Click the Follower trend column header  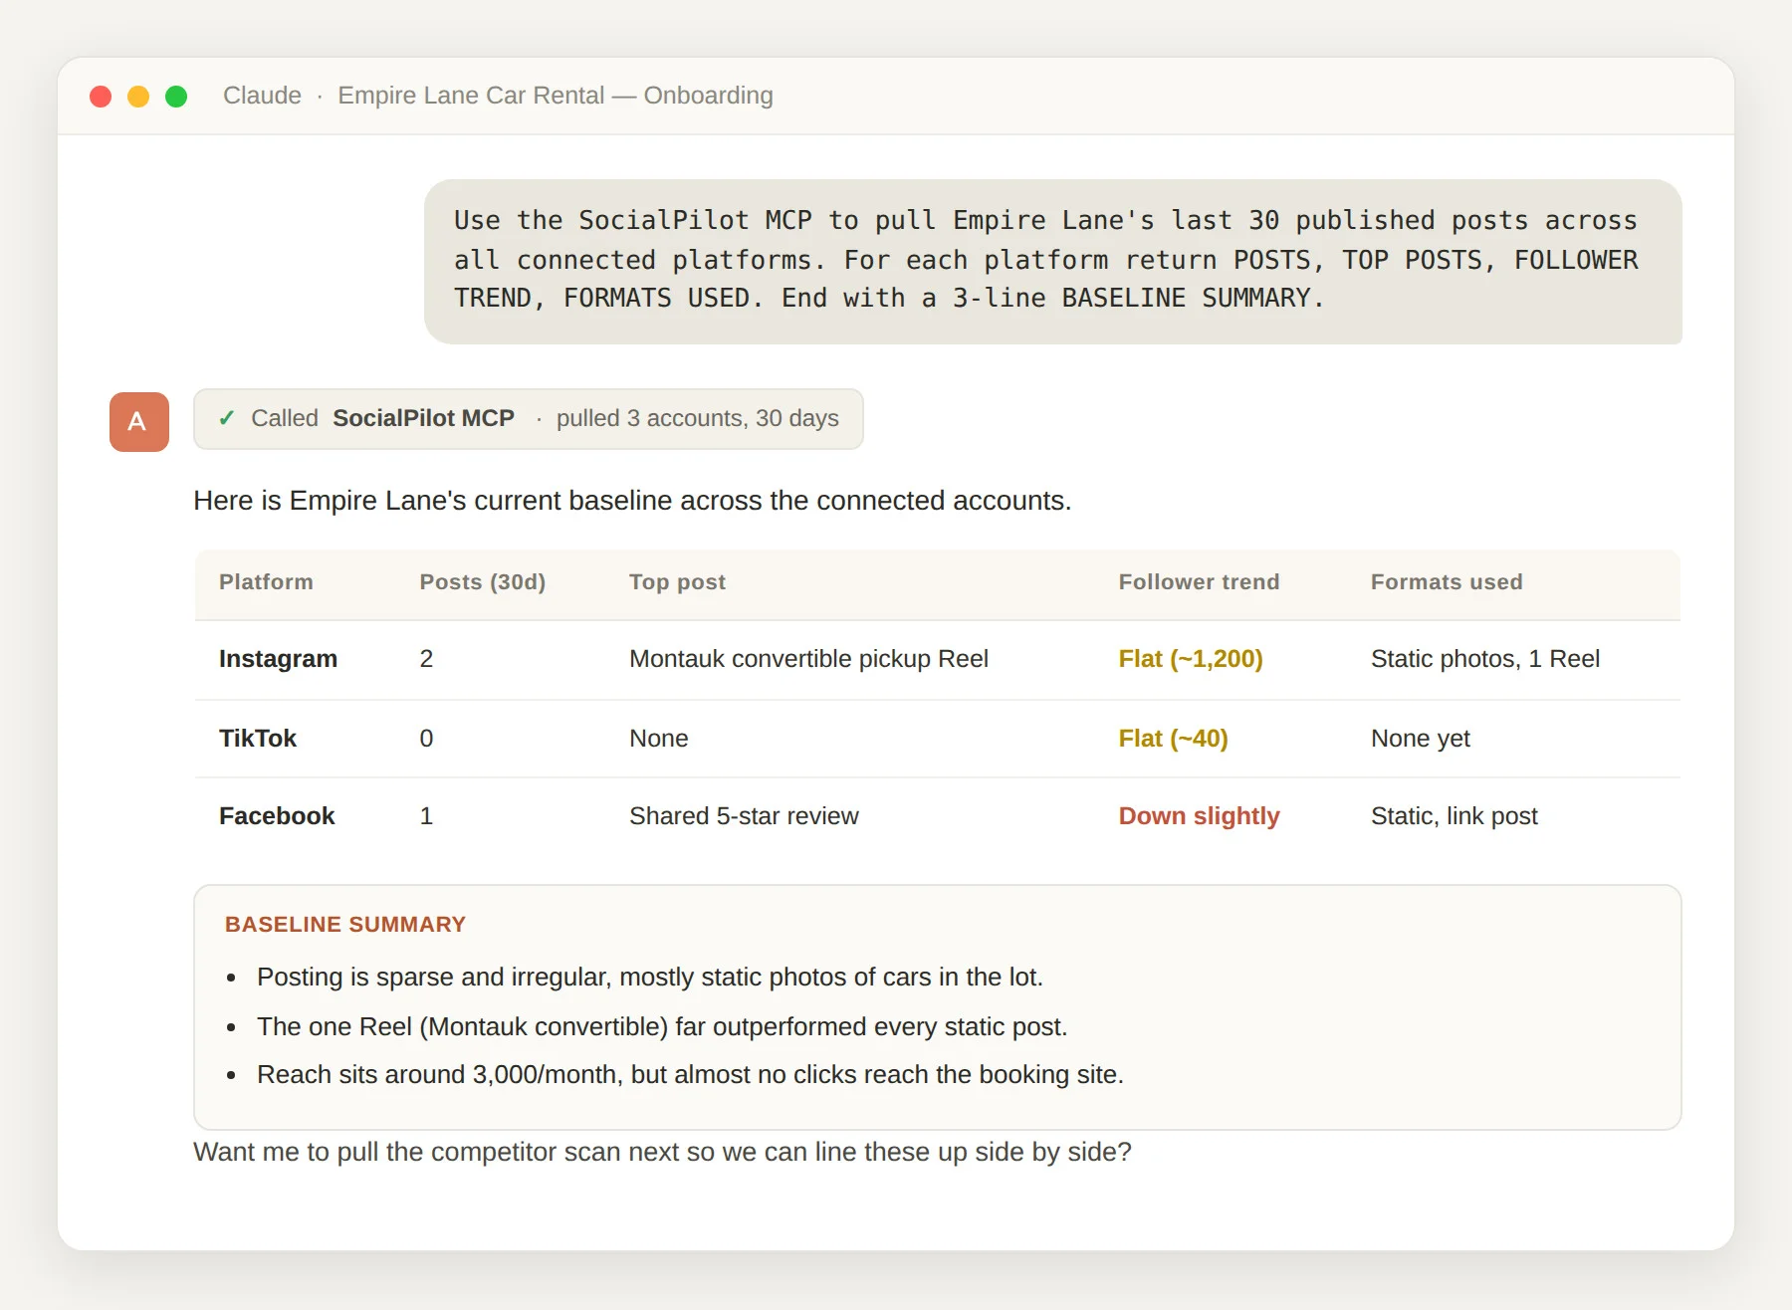click(x=1199, y=582)
